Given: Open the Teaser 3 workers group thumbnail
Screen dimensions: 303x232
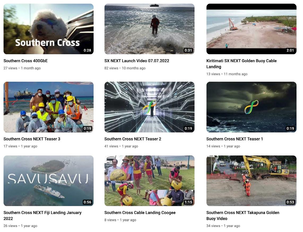Looking at the screenshot, I should click(49, 107).
